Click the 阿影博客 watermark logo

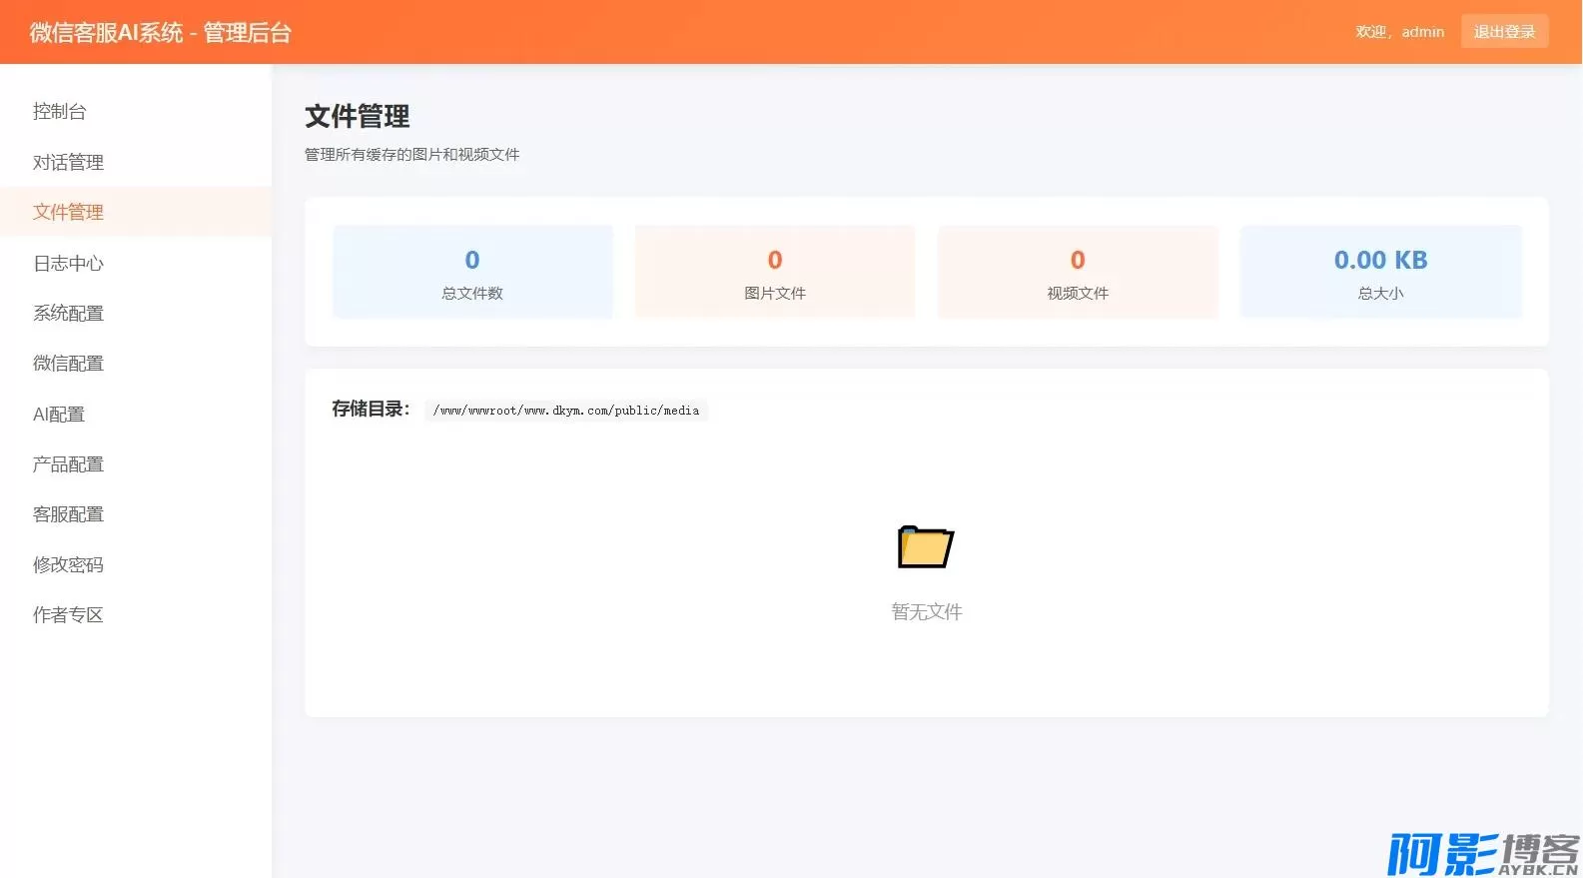(x=1482, y=854)
